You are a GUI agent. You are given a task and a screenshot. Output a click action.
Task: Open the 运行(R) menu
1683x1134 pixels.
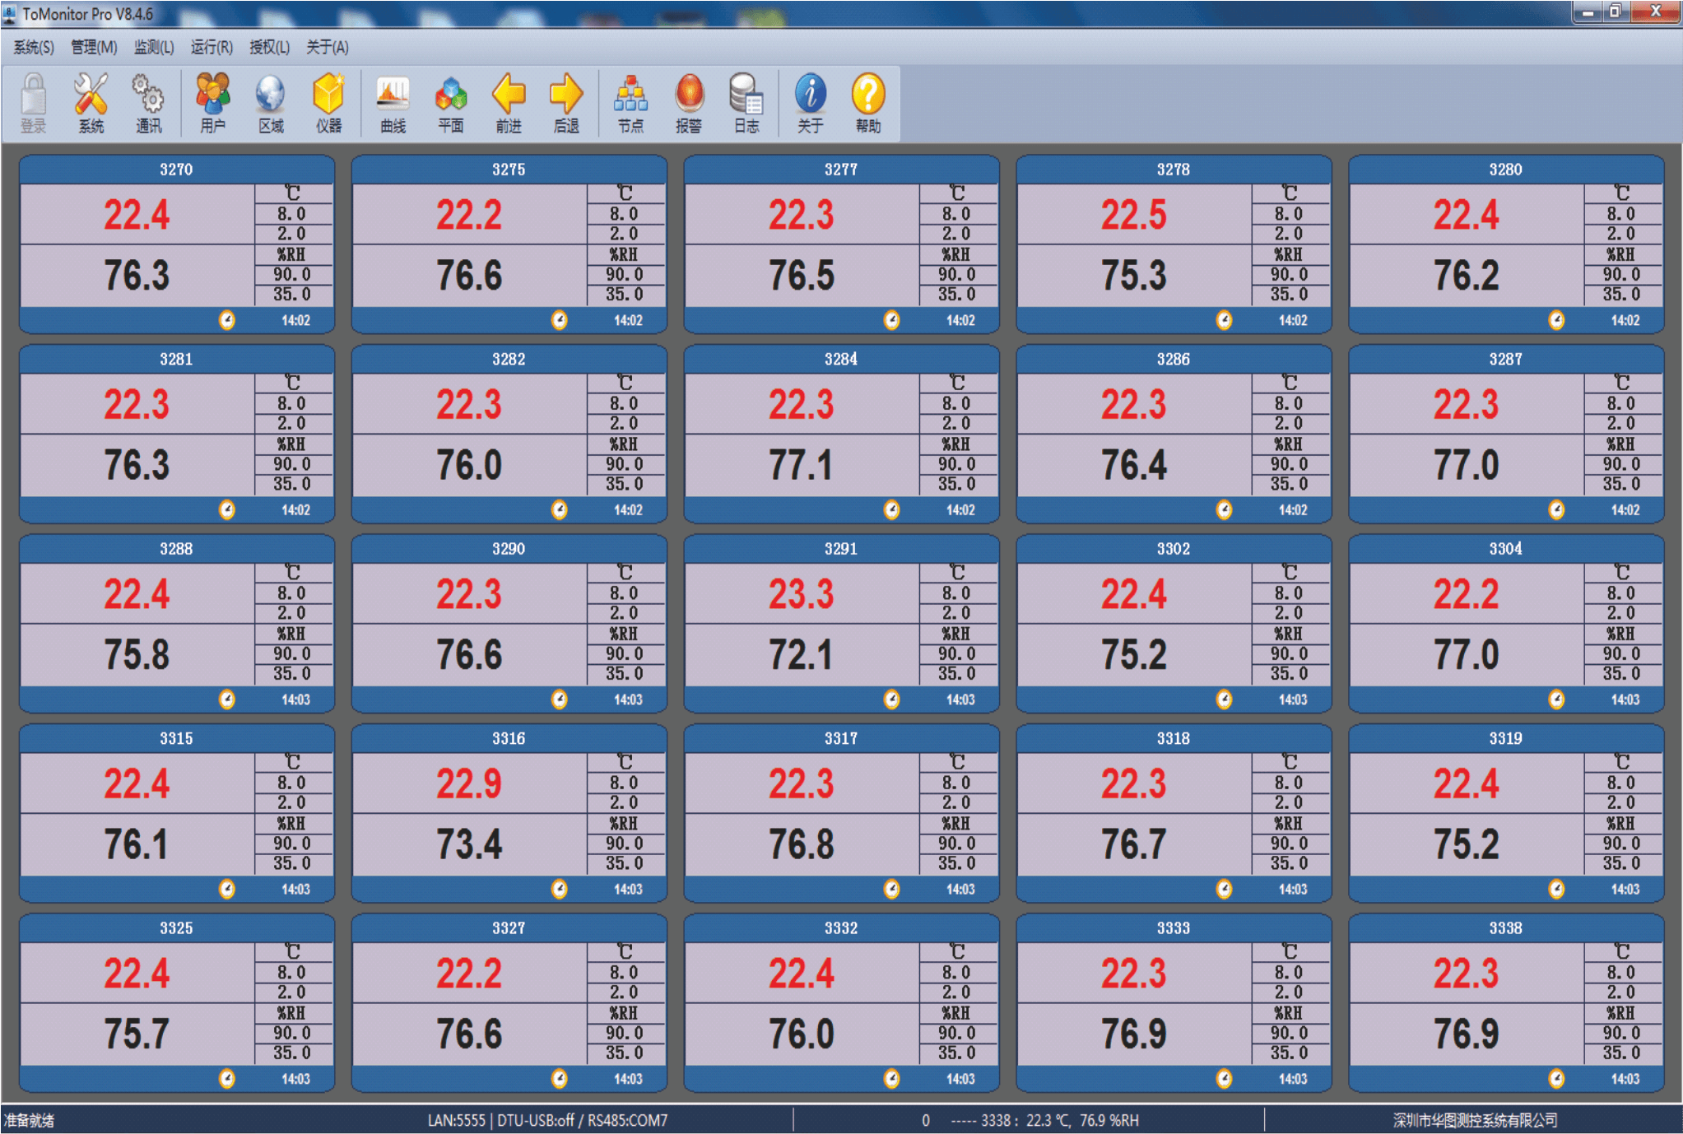click(212, 47)
